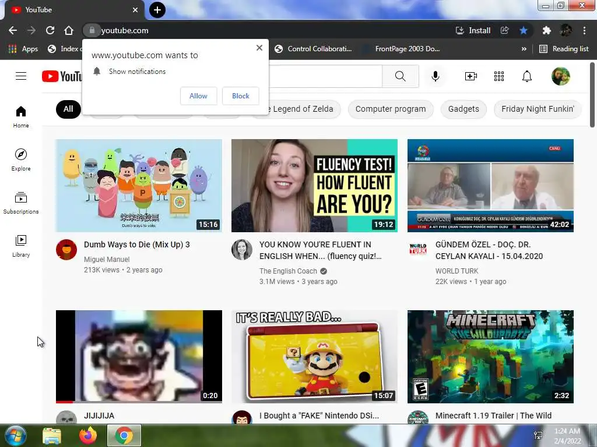Image resolution: width=597 pixels, height=447 pixels.
Task: Open JIJIJIJA video thumbnail
Action: (x=139, y=357)
